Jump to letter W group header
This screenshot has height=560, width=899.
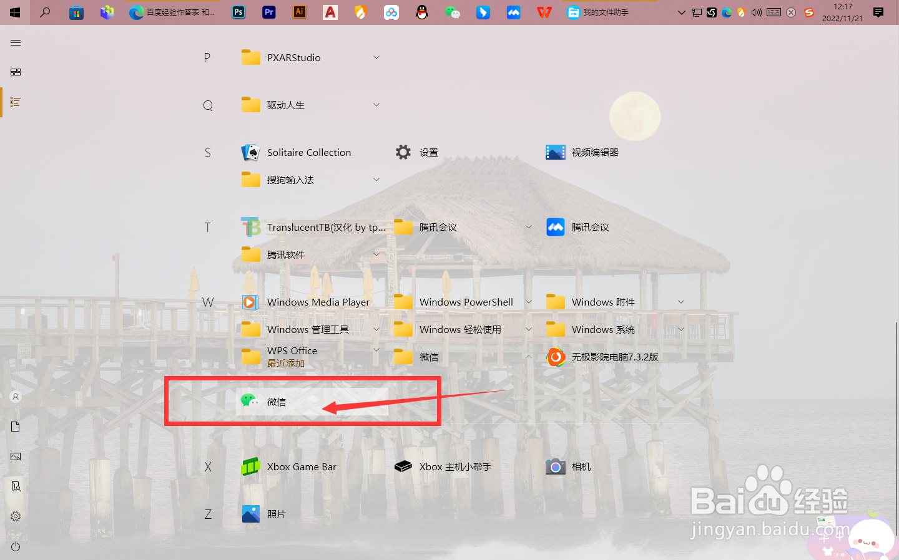[x=208, y=302]
